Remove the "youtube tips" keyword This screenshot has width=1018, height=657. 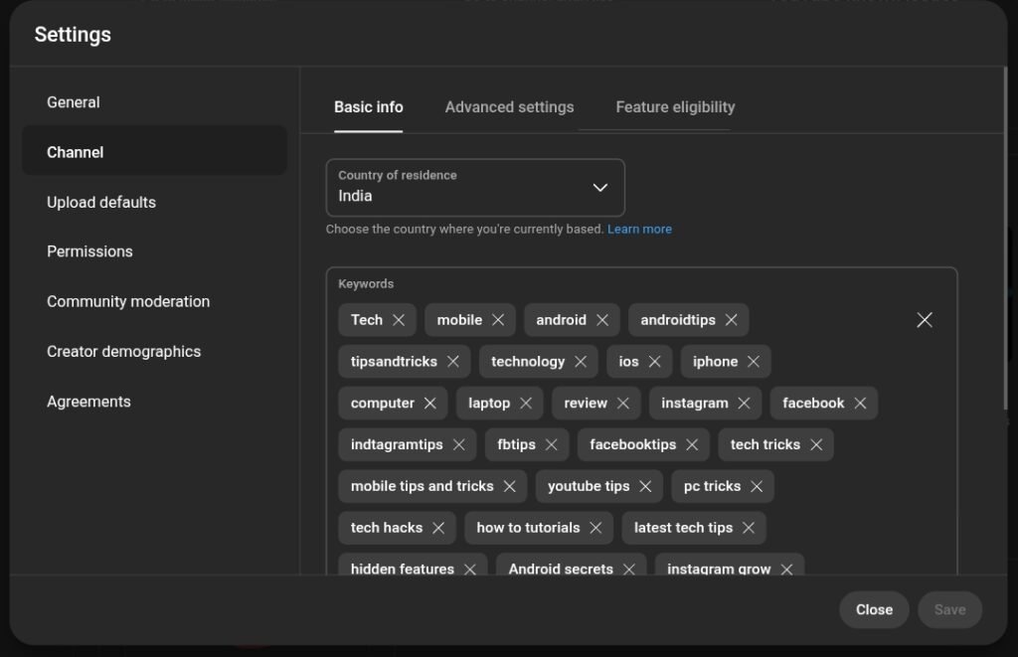tap(647, 486)
